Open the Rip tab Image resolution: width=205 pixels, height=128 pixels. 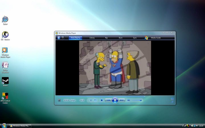click(106, 38)
